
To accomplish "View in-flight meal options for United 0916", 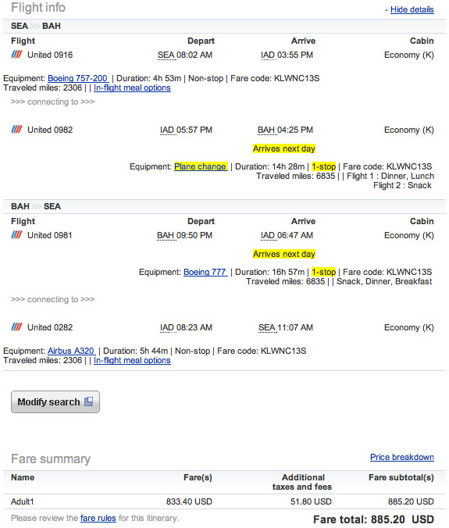I will tap(132, 87).
